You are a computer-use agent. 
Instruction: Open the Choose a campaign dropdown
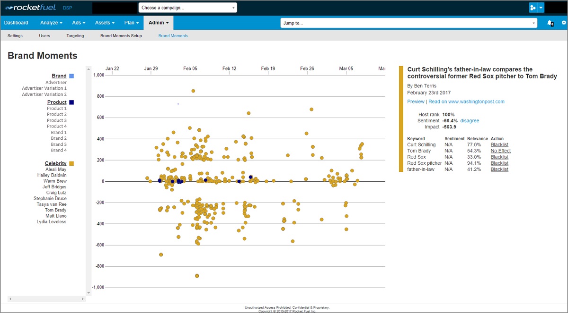click(188, 8)
